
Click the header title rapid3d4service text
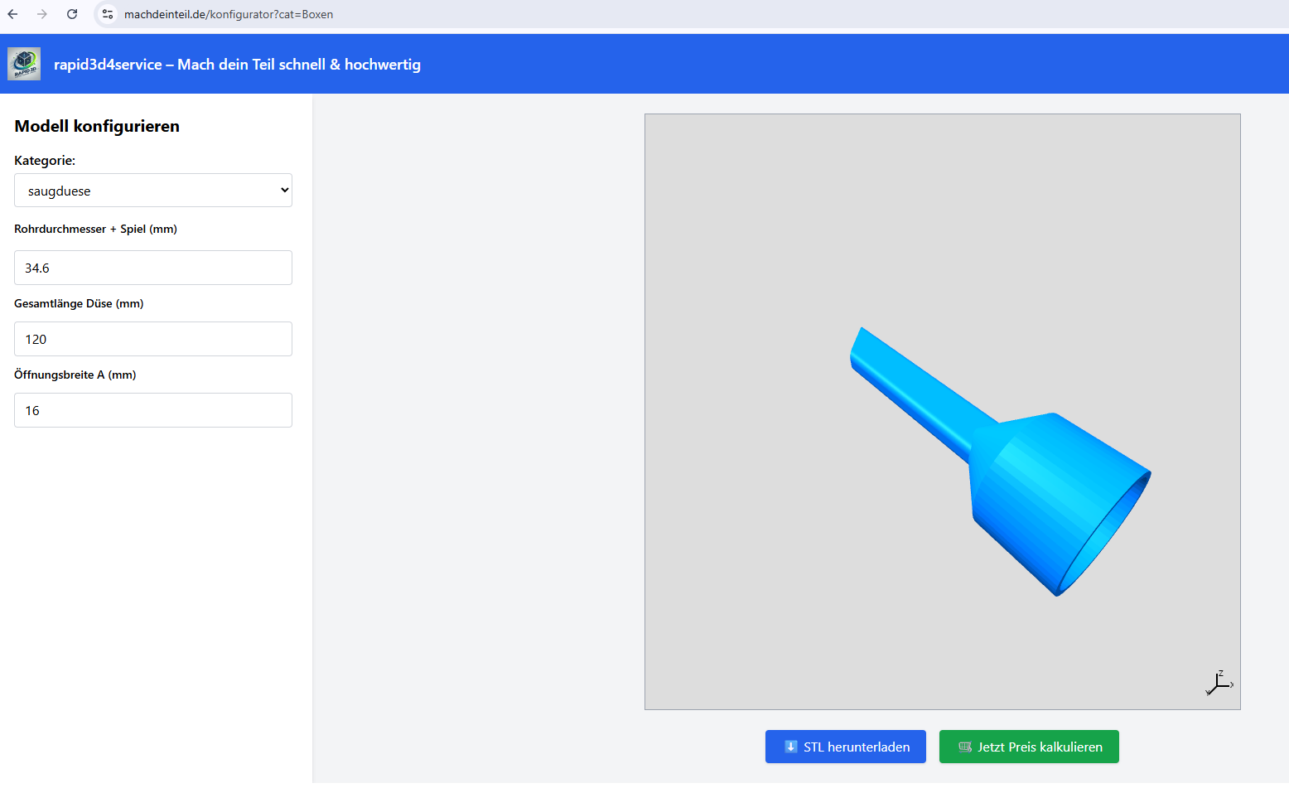[x=237, y=65]
